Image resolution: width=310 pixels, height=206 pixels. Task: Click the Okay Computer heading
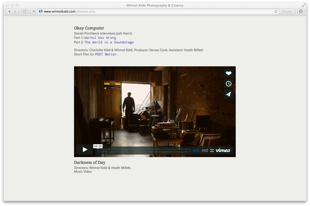[89, 28]
